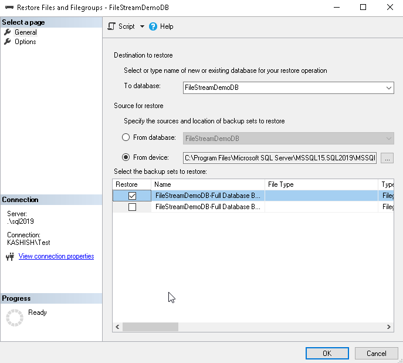Open View connection properties link
The image size is (403, 363).
coord(56,256)
